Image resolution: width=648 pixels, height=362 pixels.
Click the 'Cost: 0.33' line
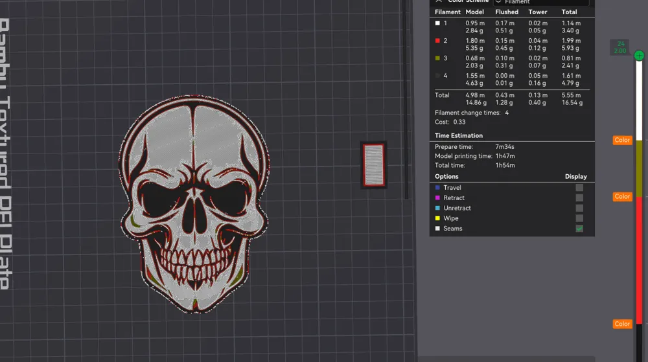point(450,122)
